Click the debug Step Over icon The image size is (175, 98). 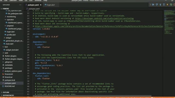[157, 5]
